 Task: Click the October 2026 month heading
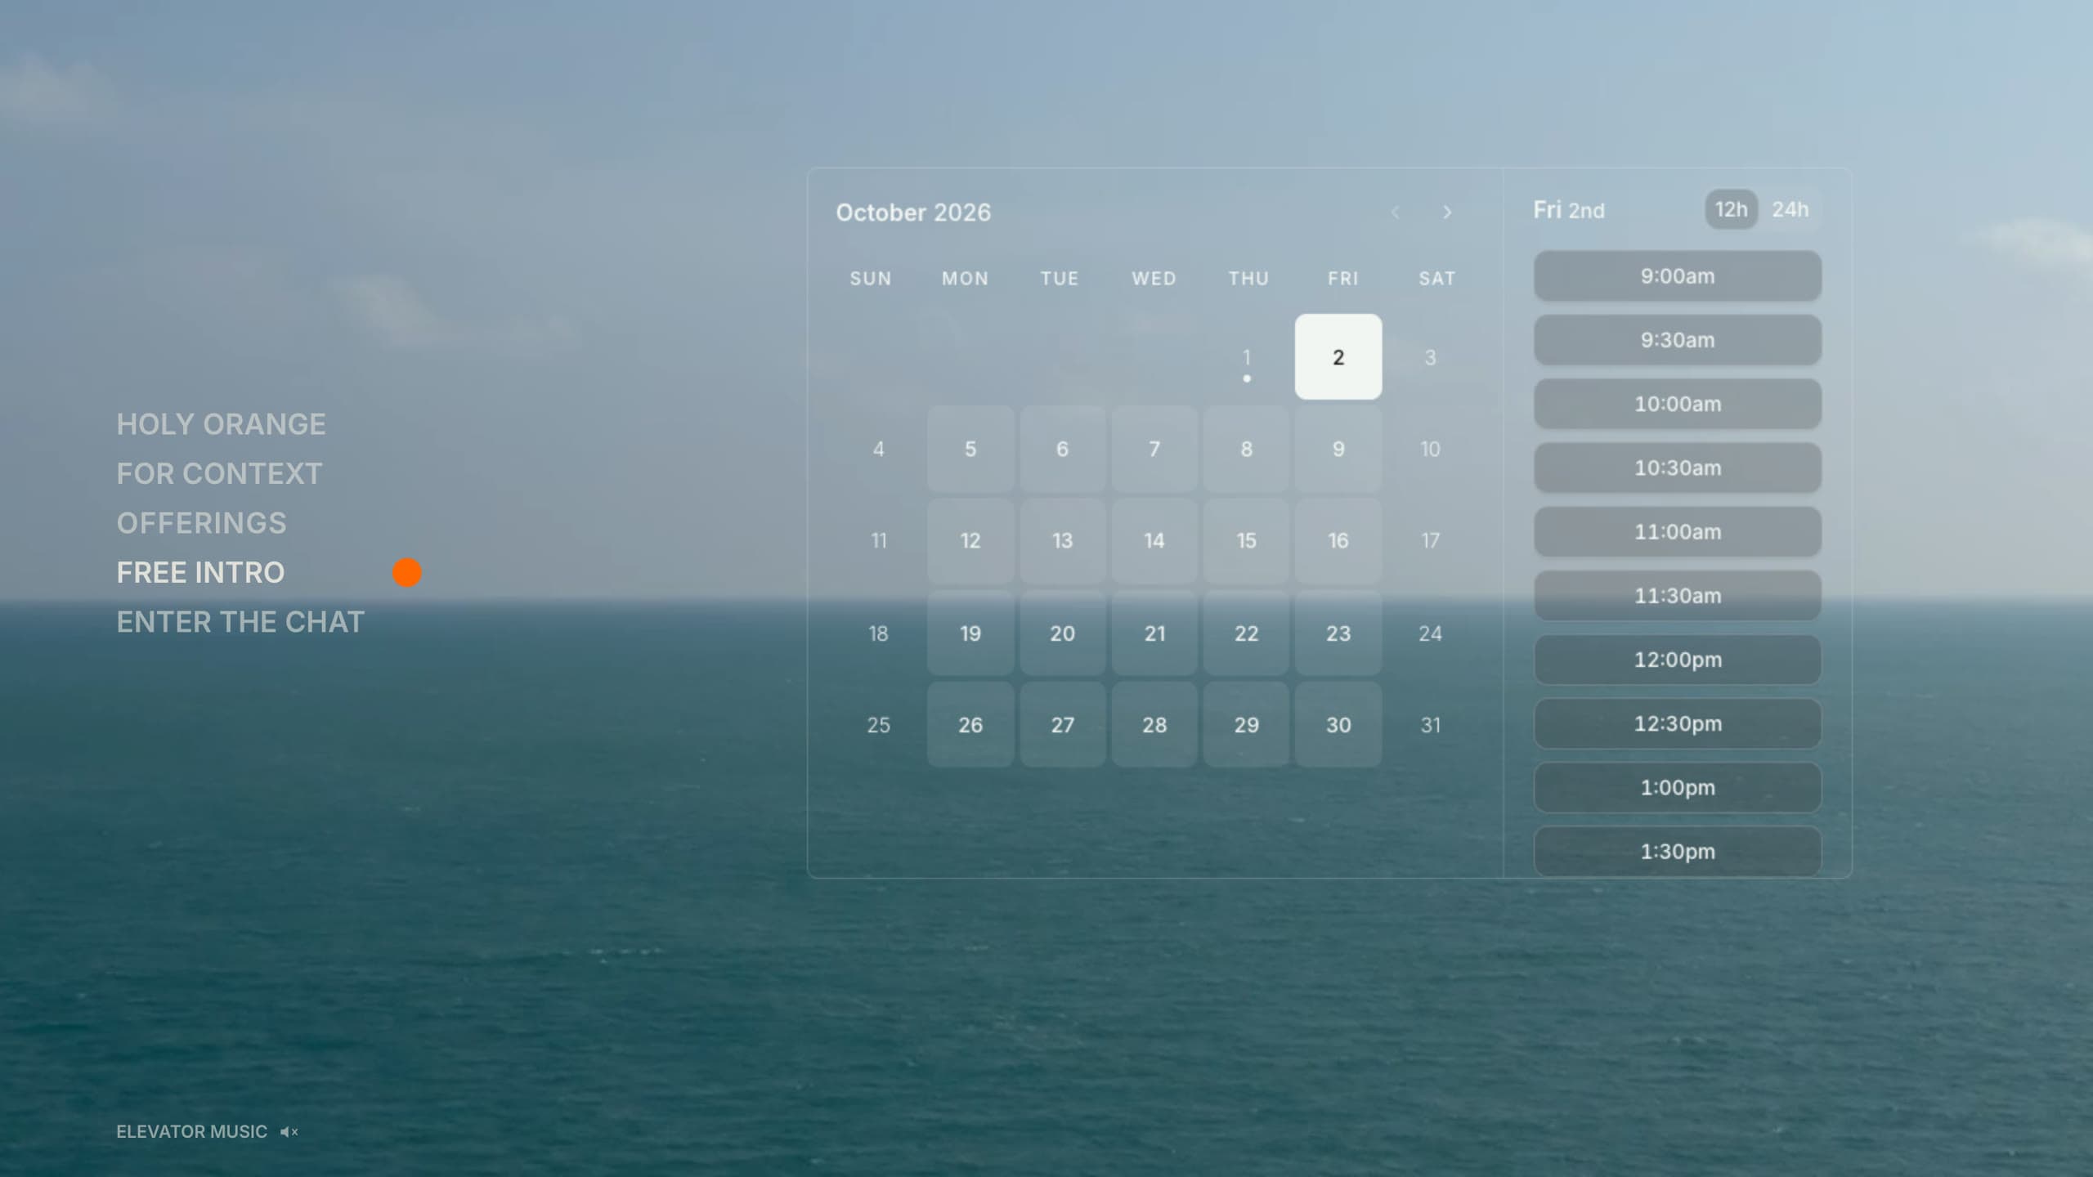(913, 213)
